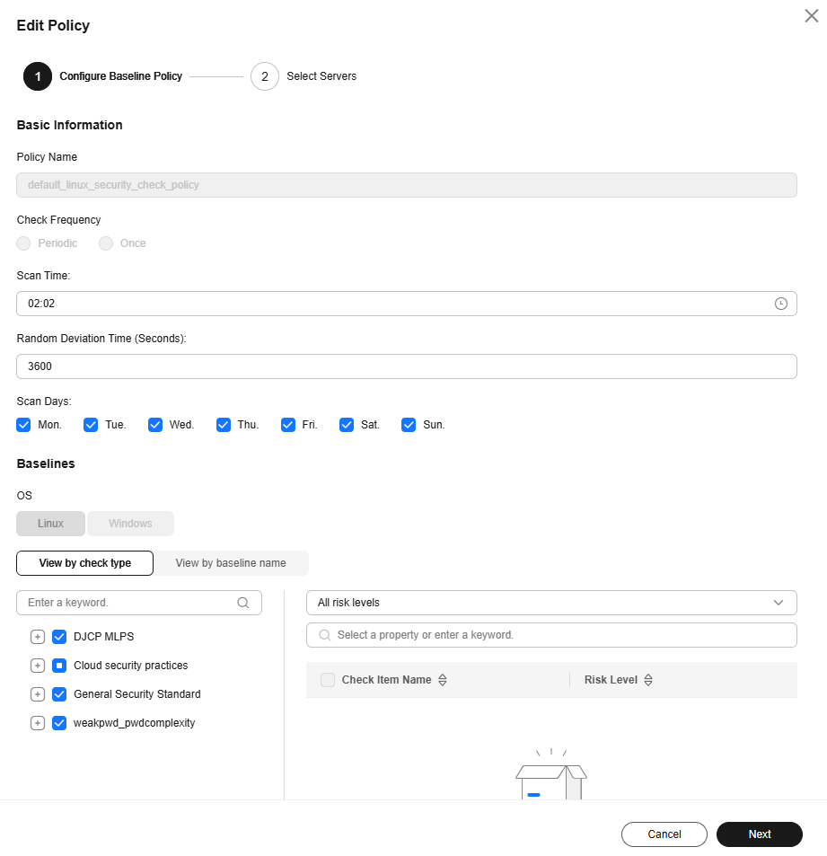Sort by Risk Level arrows
Viewport: 827px width, 856px height.
click(x=648, y=680)
